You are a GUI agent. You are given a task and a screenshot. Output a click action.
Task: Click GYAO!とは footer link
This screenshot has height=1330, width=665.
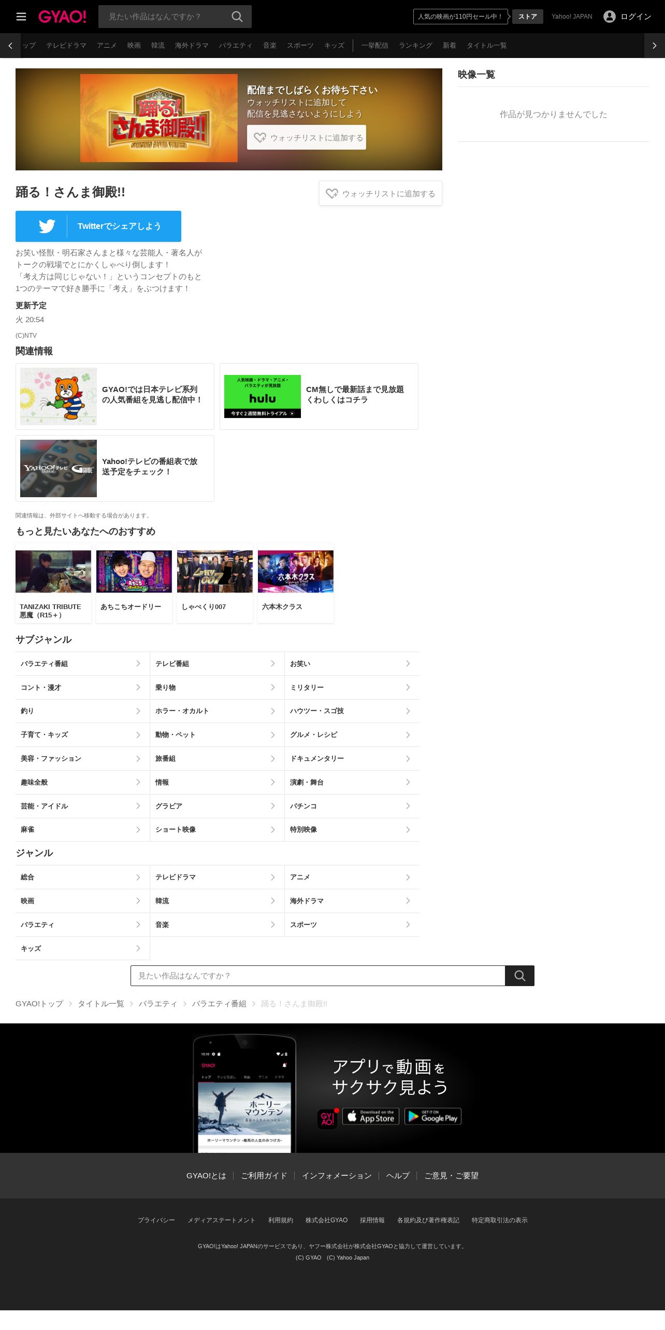click(206, 1176)
